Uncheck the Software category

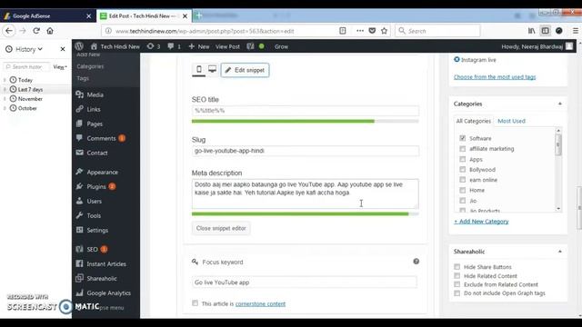pos(463,138)
